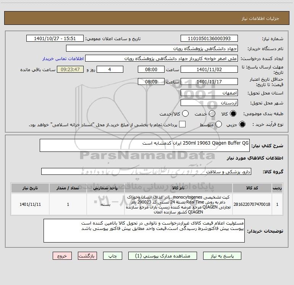Click the request creator name field

(x=162, y=59)
